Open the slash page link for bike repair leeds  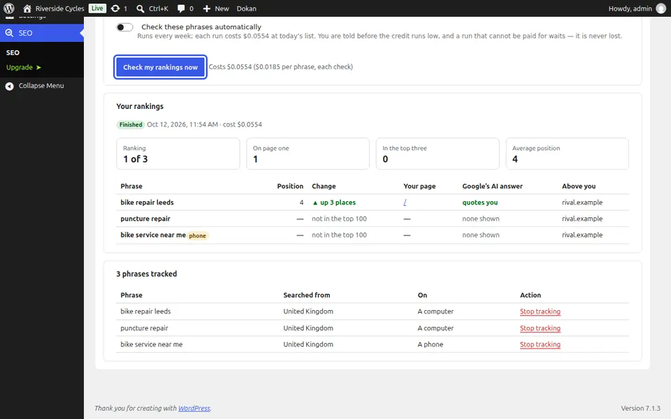pos(405,203)
